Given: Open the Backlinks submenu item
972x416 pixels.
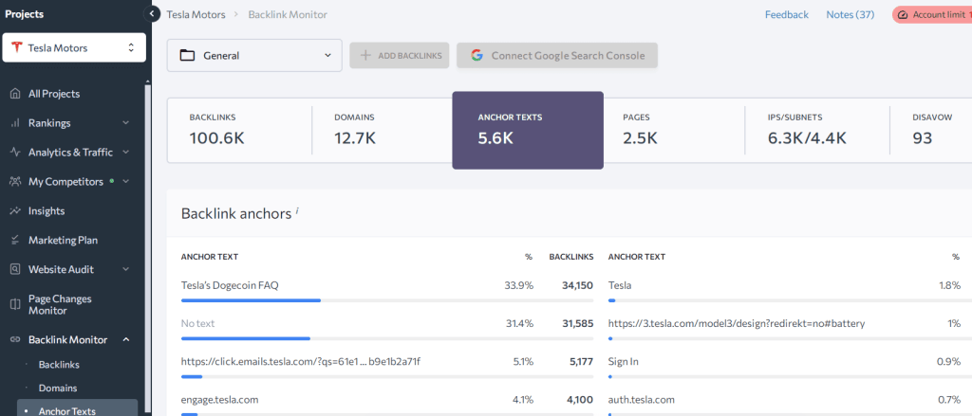Looking at the screenshot, I should pos(59,365).
